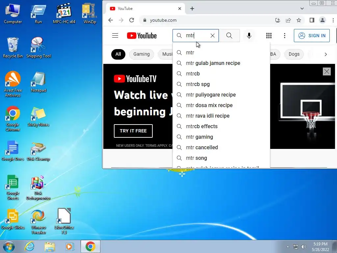Open the YouTube guide hamburger menu
Viewport: 337px width, 253px height.
click(x=115, y=36)
